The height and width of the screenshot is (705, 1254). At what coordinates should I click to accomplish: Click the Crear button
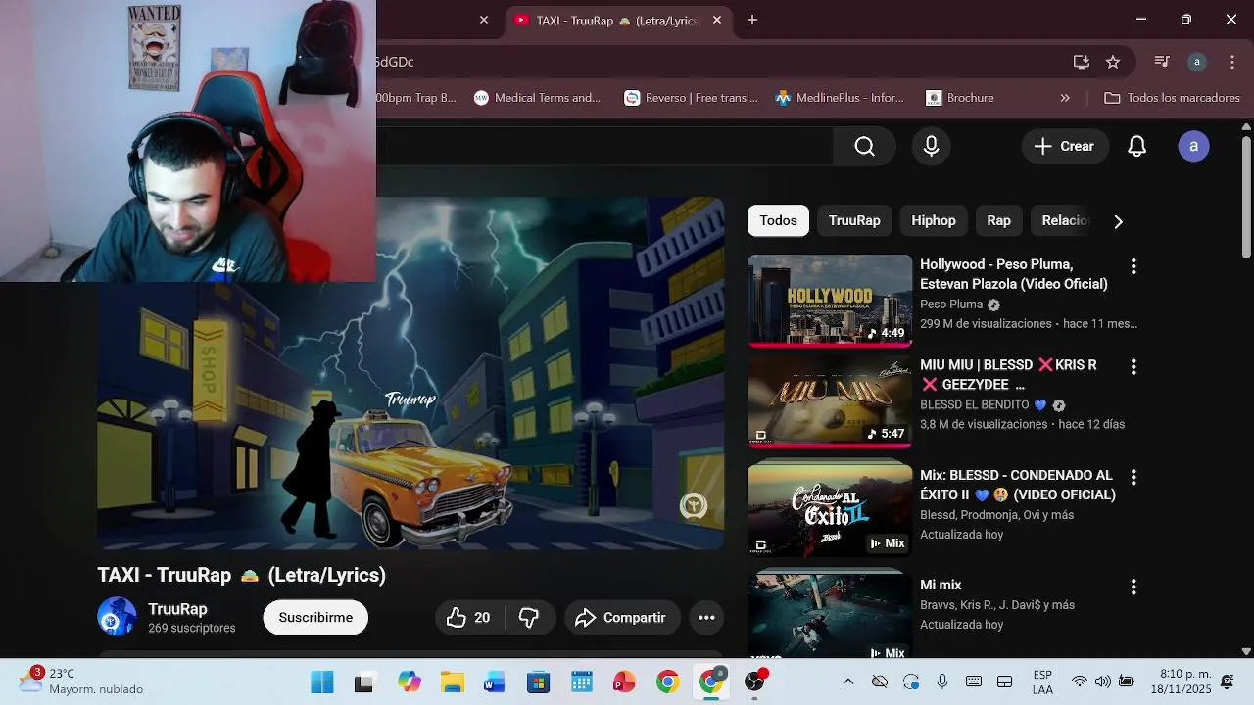click(1065, 146)
